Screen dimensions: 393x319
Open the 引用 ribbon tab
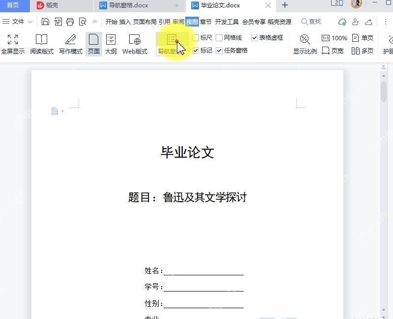pyautogui.click(x=165, y=22)
